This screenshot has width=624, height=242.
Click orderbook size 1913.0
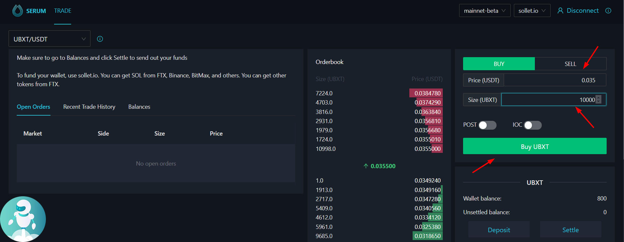324,190
